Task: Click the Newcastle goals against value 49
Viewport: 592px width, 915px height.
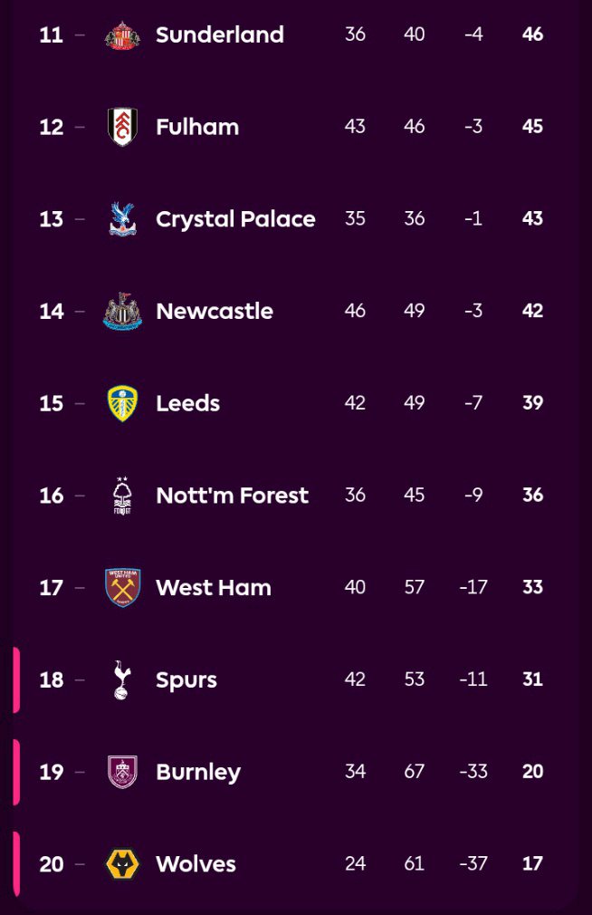Action: pyautogui.click(x=415, y=311)
